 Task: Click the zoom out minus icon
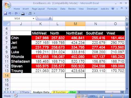tap(99, 96)
